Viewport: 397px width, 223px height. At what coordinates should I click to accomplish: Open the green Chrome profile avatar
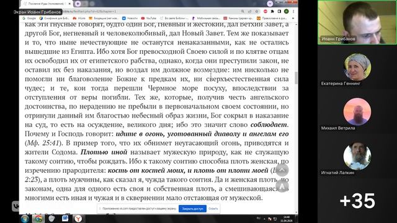pyautogui.click(x=287, y=11)
